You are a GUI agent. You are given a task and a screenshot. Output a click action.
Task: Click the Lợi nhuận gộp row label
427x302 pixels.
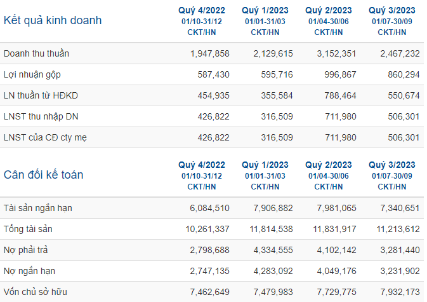(x=32, y=74)
